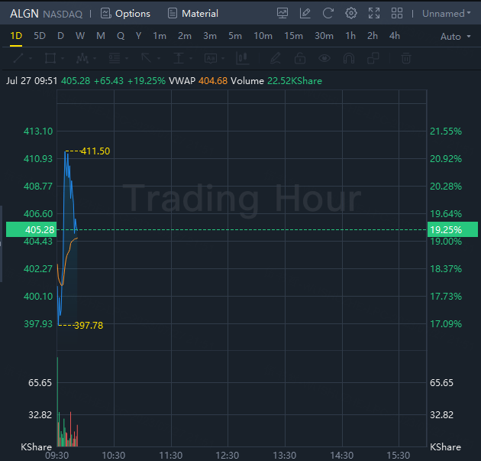
Task: Expand the text annotation options
Action: pos(223,58)
